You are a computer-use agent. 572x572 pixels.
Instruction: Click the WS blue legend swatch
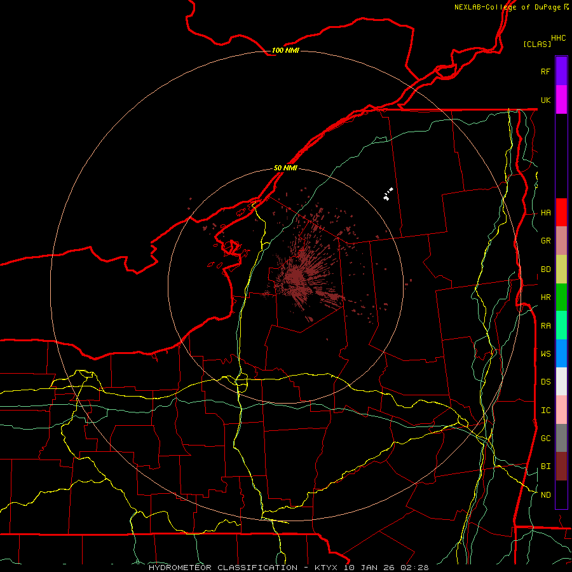(x=561, y=353)
